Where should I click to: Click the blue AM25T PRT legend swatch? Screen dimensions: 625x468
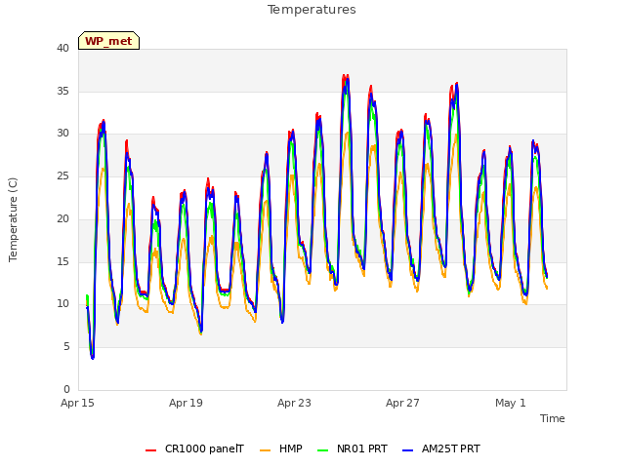408,450
